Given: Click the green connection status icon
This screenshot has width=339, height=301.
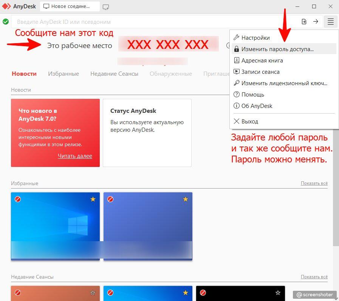Looking at the screenshot, I should click(6, 22).
